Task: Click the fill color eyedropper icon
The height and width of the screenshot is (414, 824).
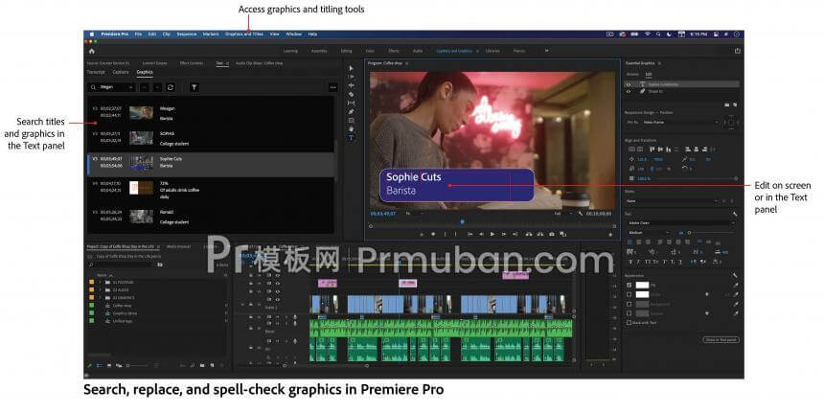Action: [735, 286]
